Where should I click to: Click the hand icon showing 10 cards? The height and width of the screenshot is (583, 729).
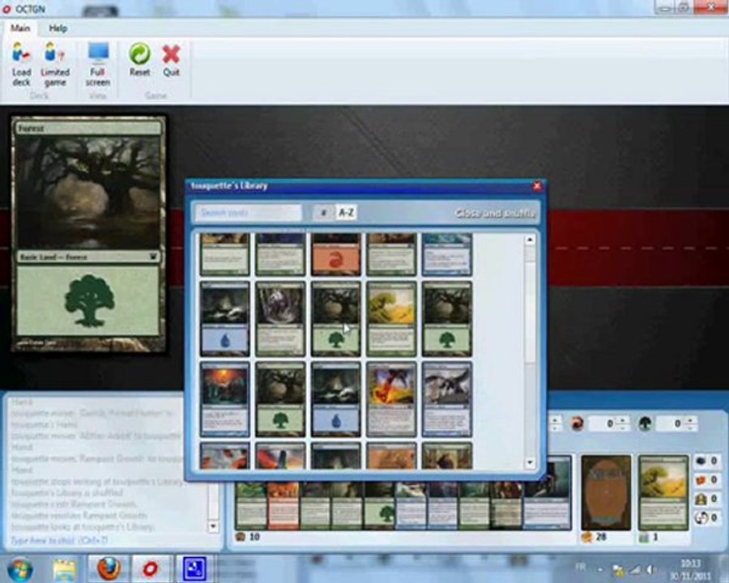click(x=241, y=537)
